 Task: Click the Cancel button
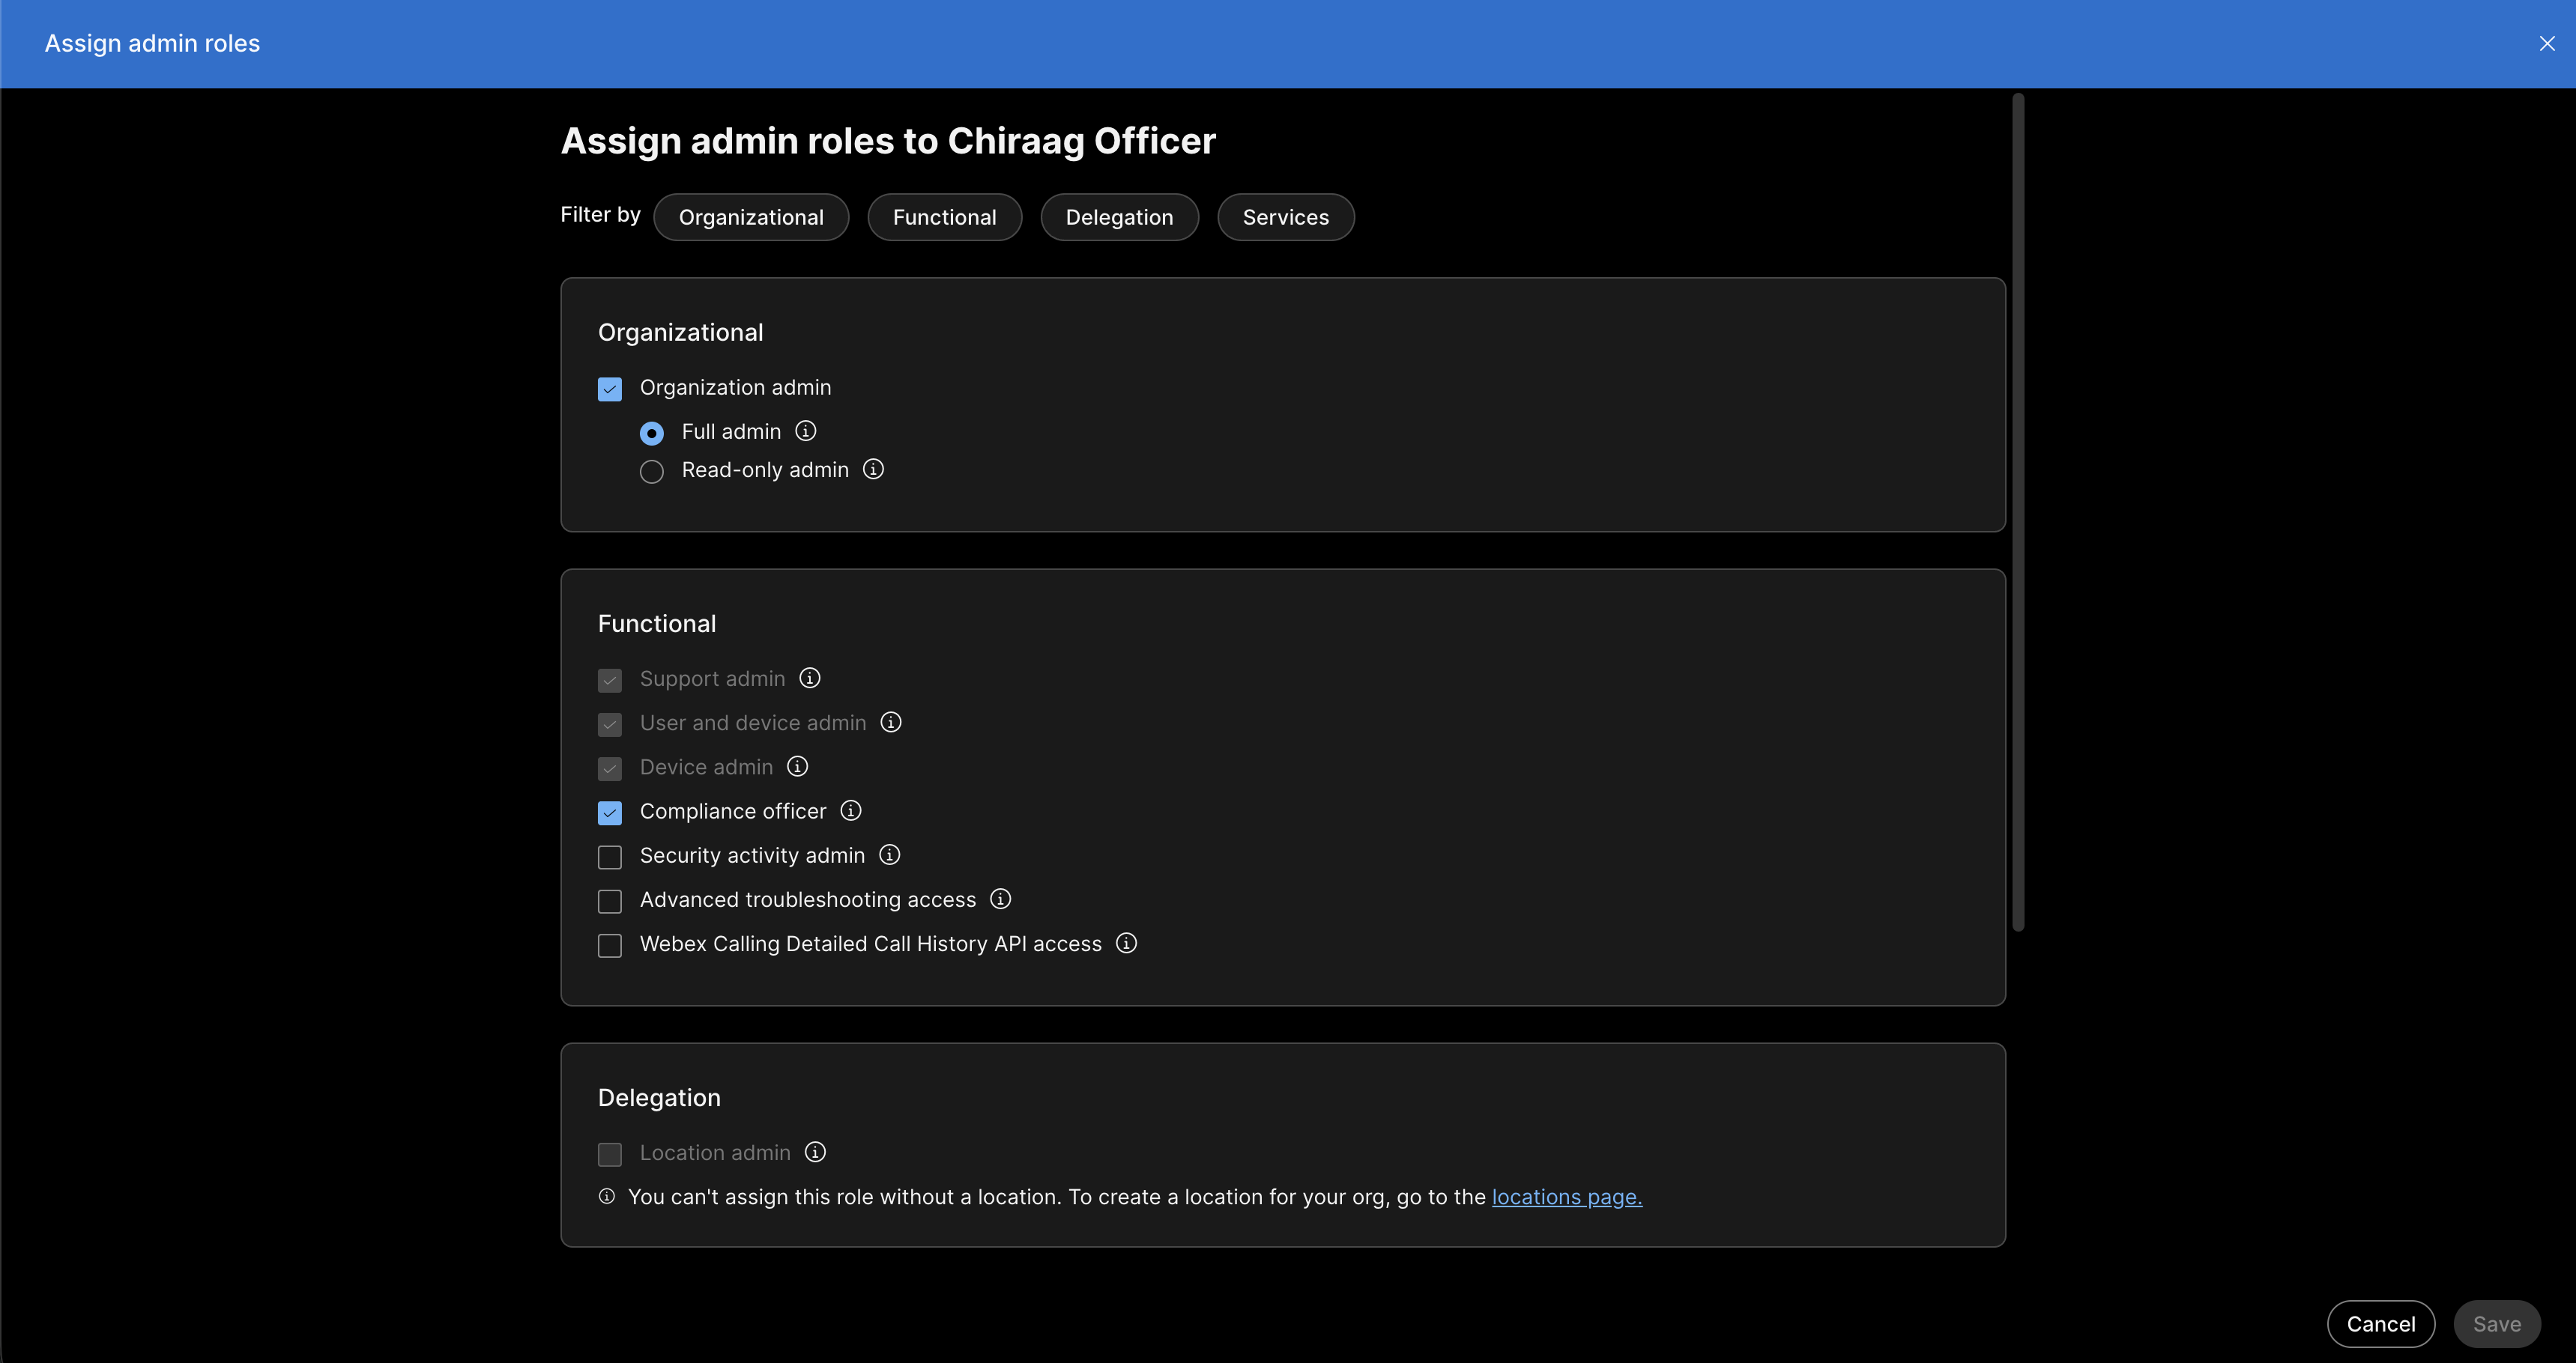click(x=2381, y=1324)
